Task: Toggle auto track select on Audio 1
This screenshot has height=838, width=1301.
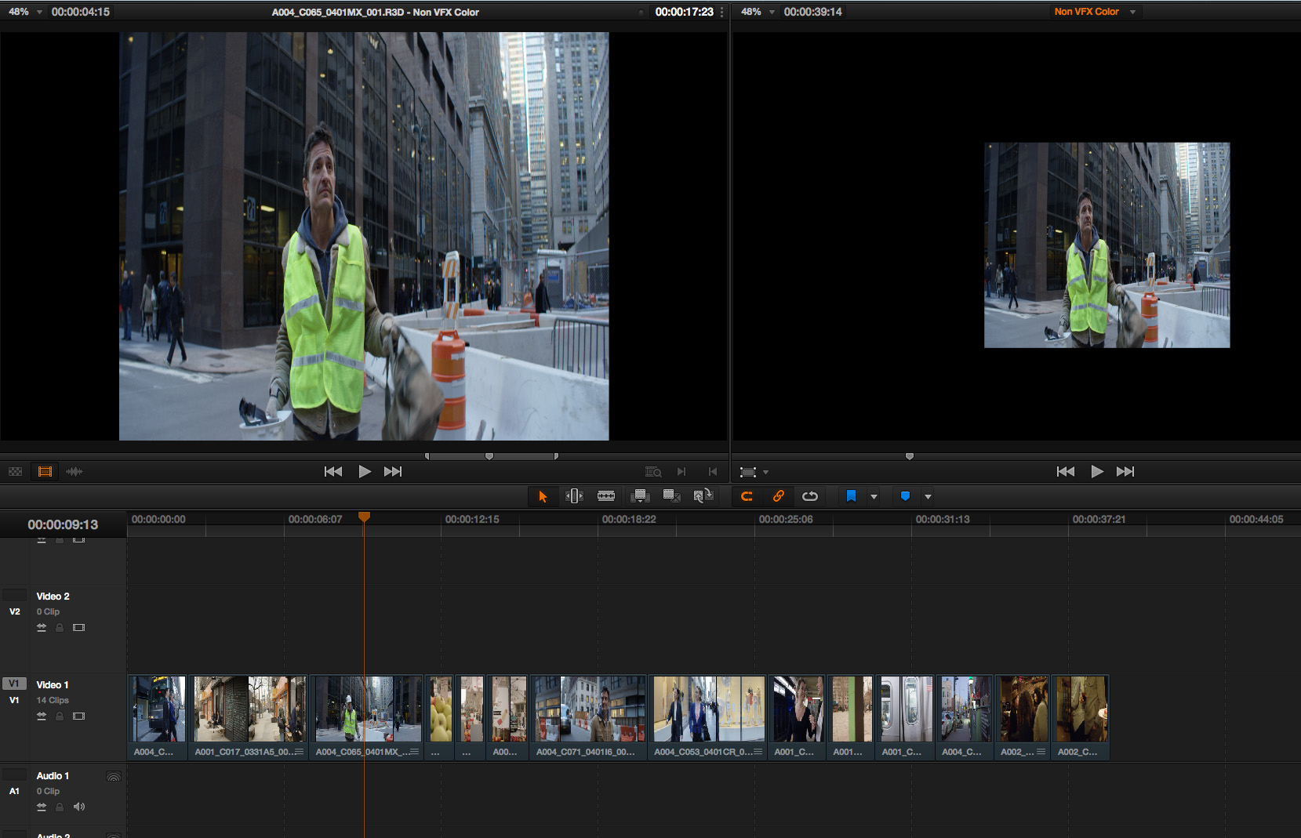Action: [42, 807]
